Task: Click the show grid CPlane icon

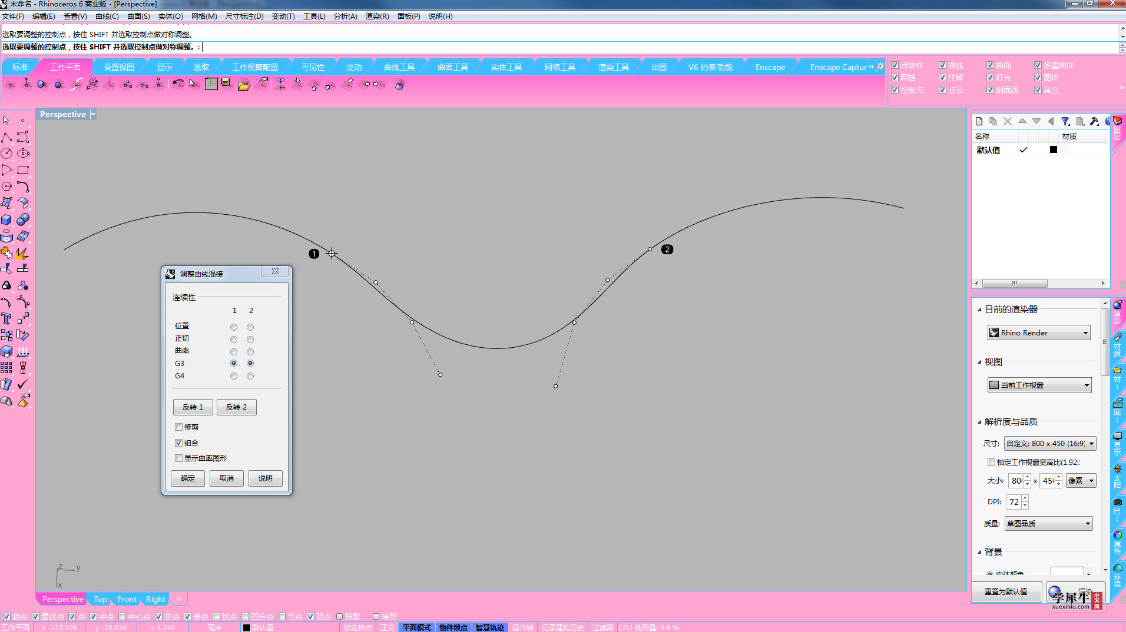Action: [211, 84]
